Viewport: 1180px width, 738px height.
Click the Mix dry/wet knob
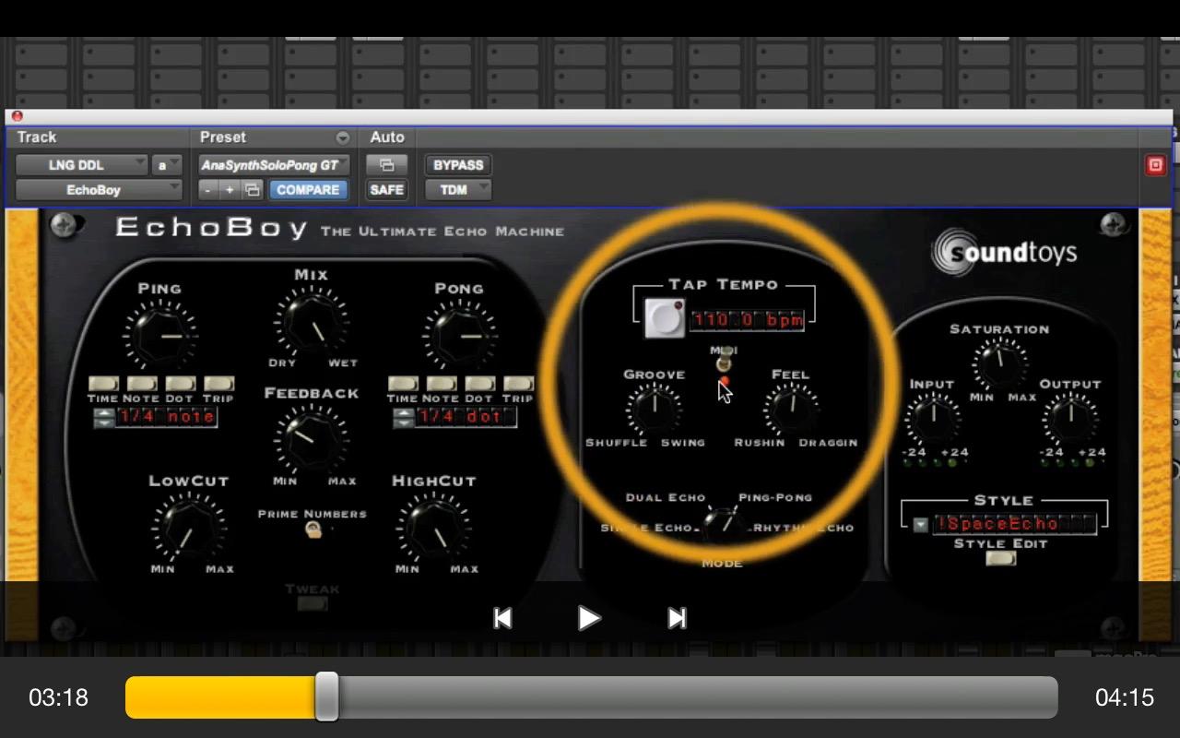(x=311, y=323)
